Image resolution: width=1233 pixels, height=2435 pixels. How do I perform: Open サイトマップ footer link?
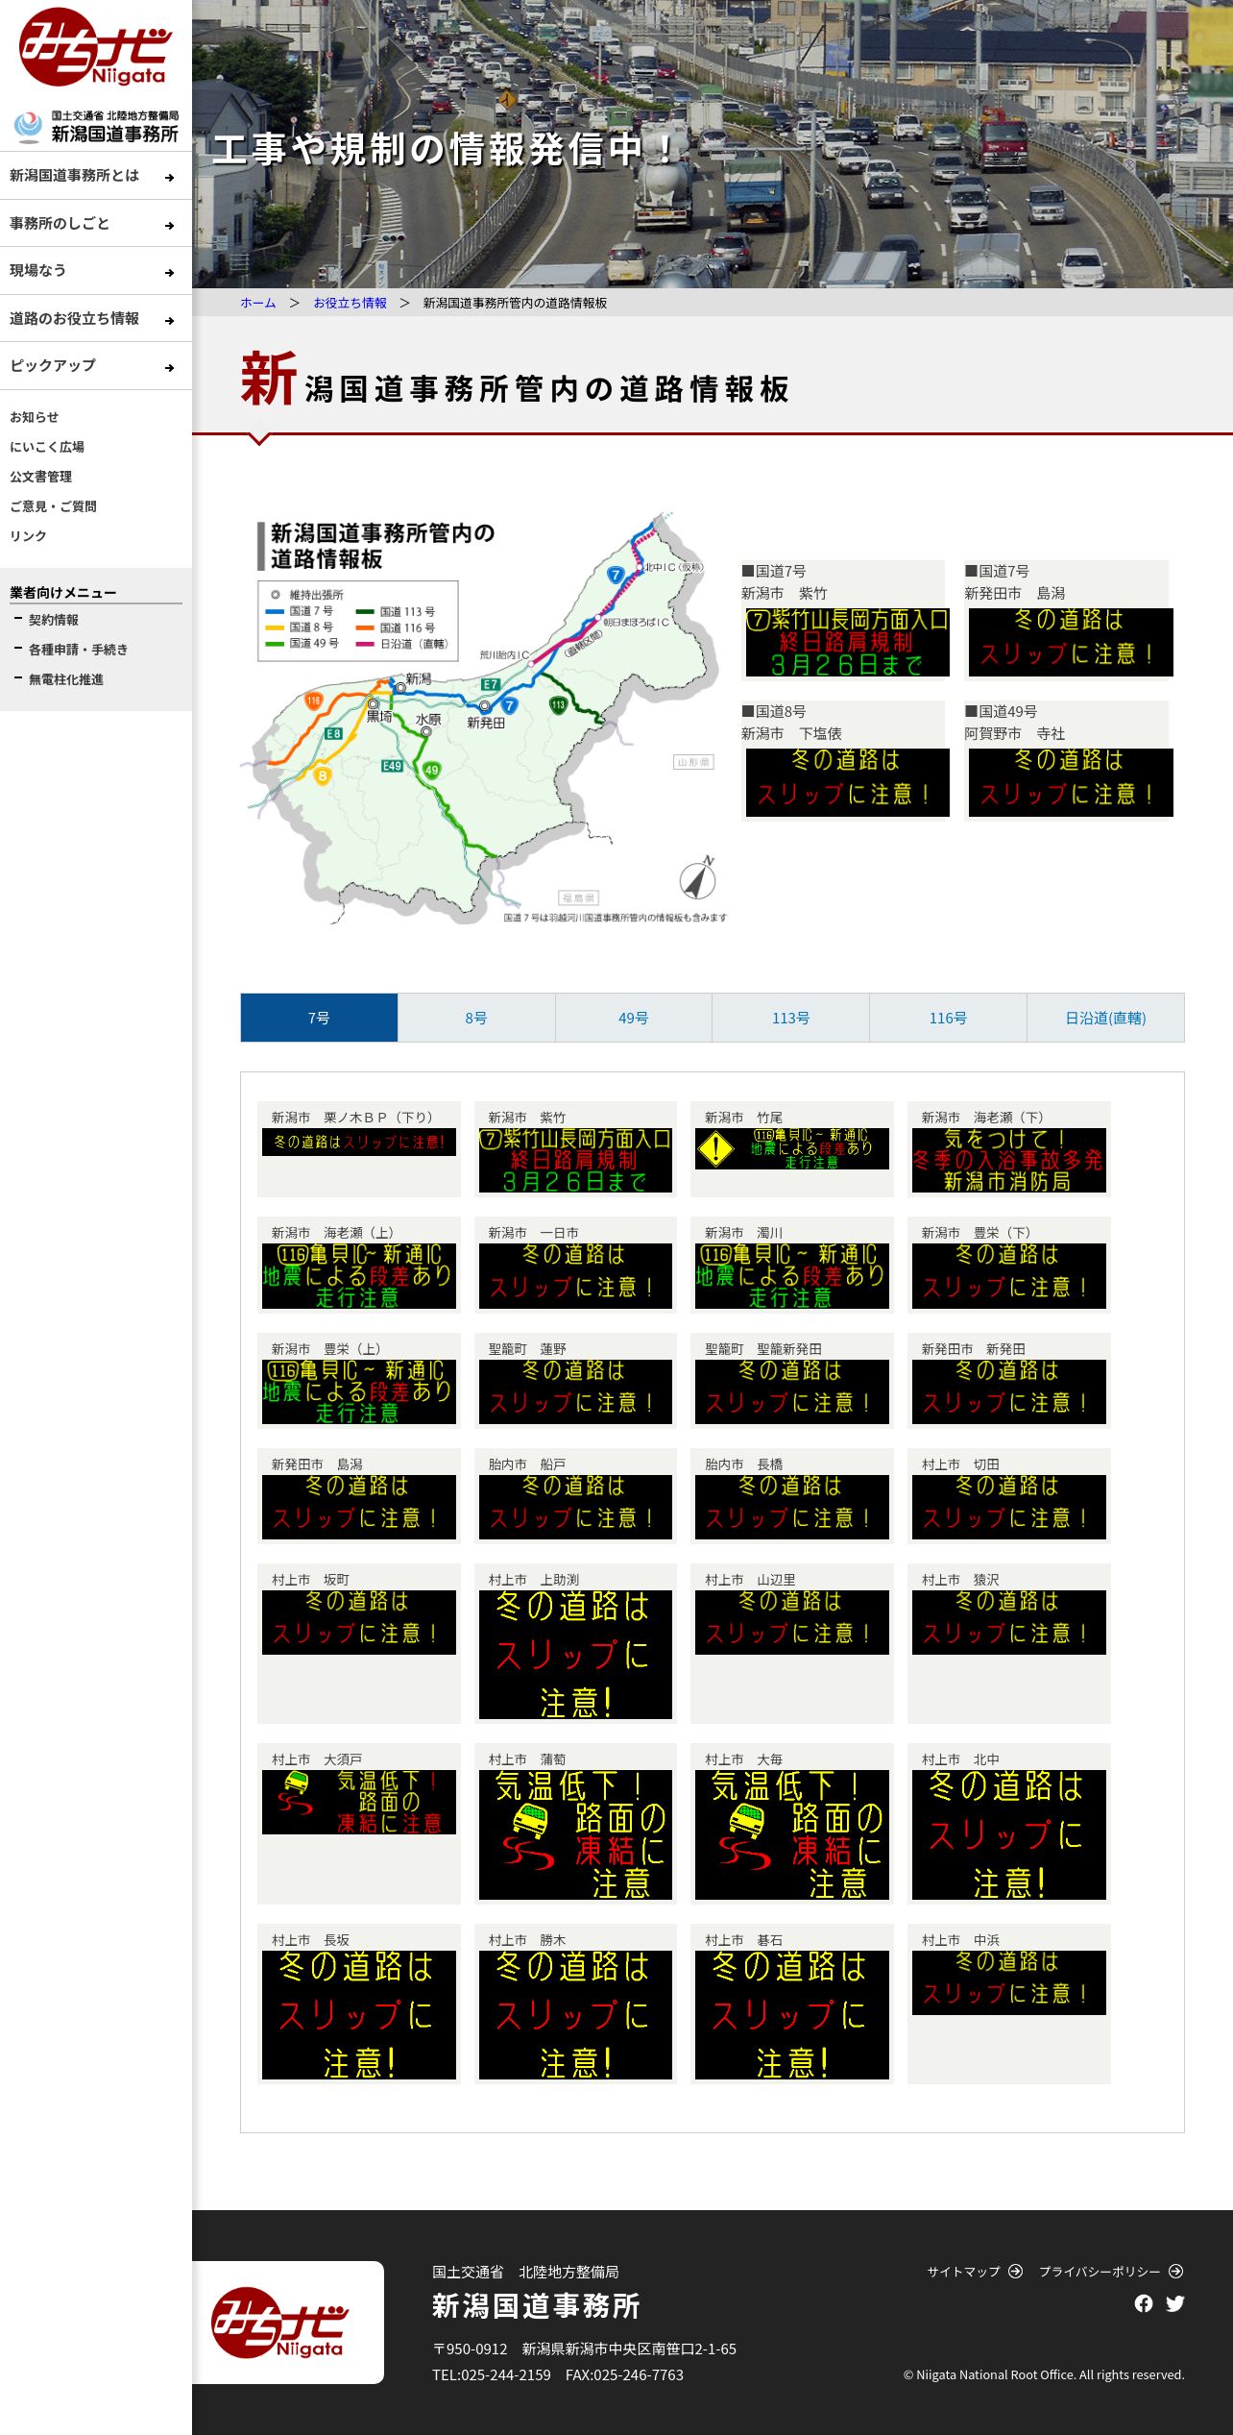coord(975,2272)
